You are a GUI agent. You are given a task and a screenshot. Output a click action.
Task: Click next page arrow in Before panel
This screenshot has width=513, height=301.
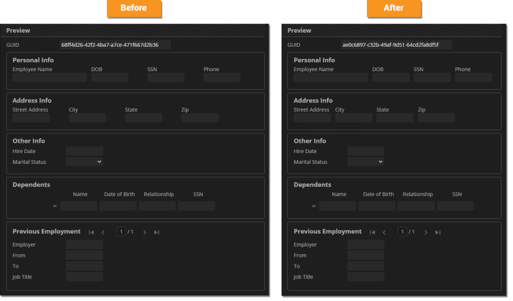(145, 232)
